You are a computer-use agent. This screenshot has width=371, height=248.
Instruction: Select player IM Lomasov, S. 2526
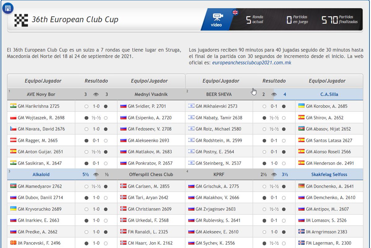pos(326,220)
